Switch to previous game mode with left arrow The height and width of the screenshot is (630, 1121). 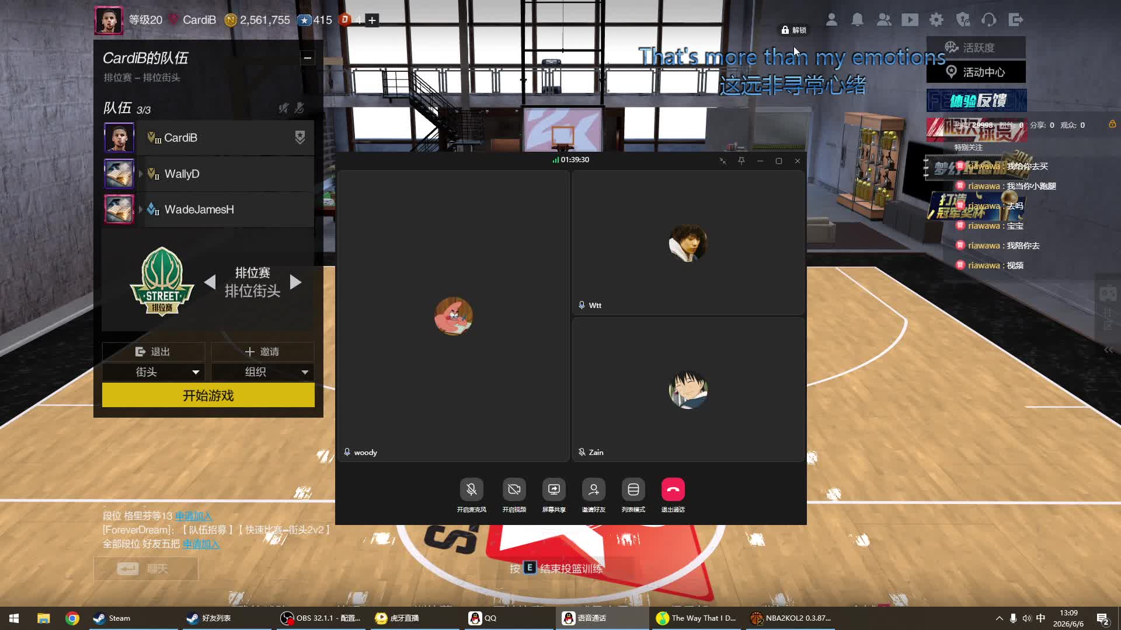tap(210, 282)
